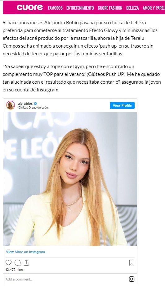The width and height of the screenshot is (165, 287).
Task: Open the Entretenimiento menu section
Action: 80,8
